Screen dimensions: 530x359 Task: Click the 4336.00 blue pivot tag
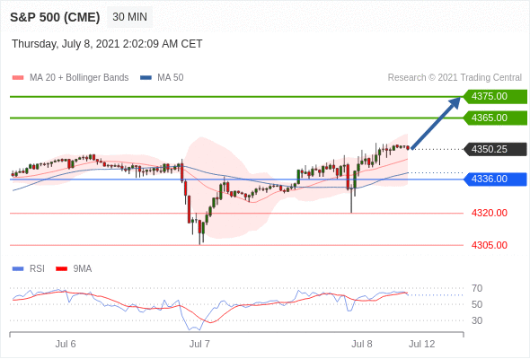pyautogui.click(x=495, y=179)
